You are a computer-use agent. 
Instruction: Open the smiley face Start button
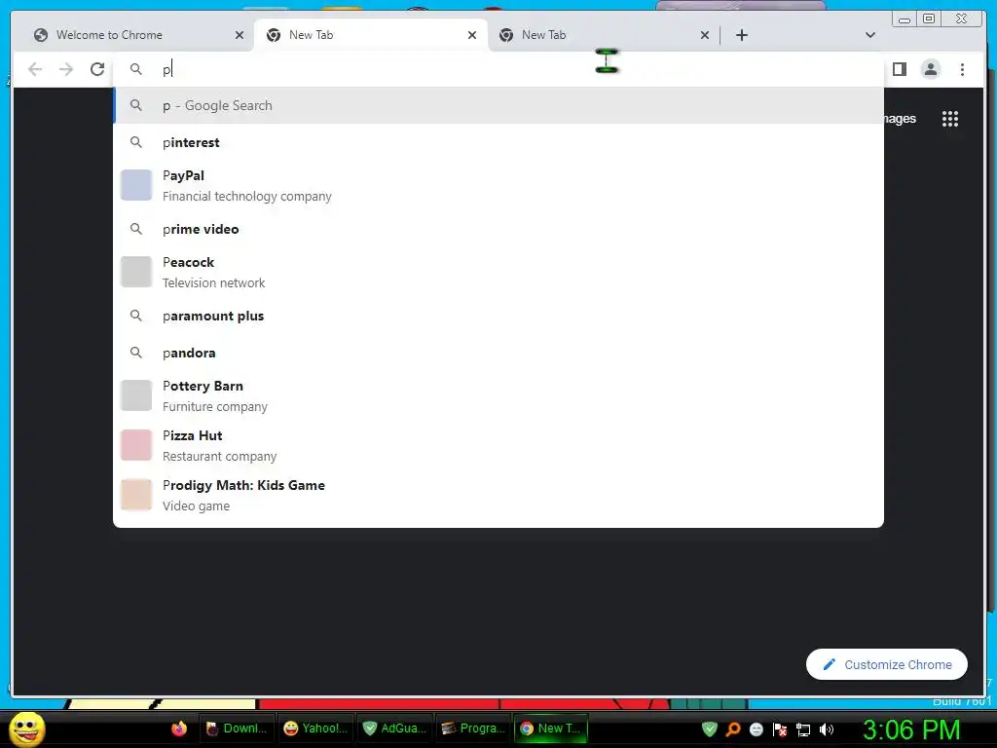pyautogui.click(x=27, y=729)
